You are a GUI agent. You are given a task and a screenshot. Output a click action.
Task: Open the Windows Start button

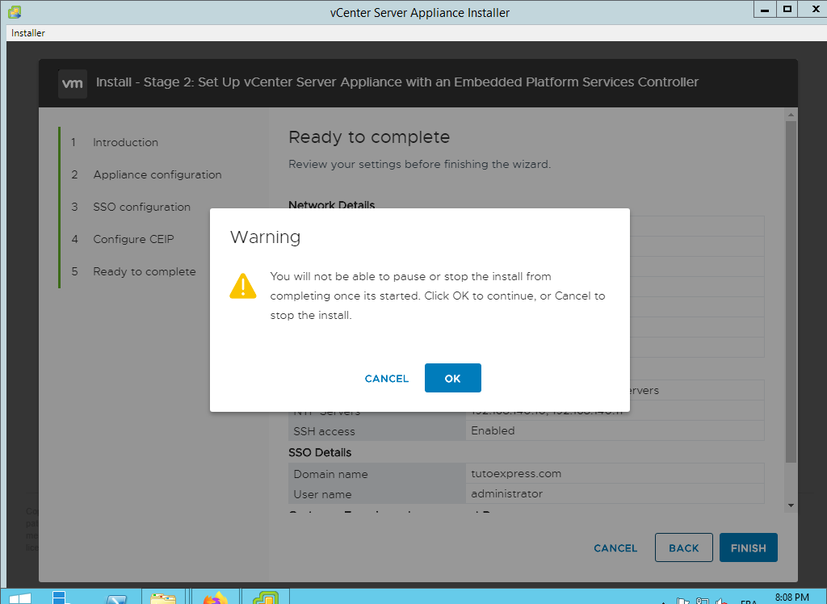coord(19,598)
